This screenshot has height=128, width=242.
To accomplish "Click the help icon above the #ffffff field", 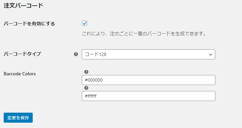I will click(x=86, y=88).
